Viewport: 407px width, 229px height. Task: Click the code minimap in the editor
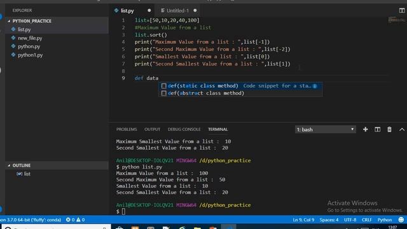coord(396,20)
